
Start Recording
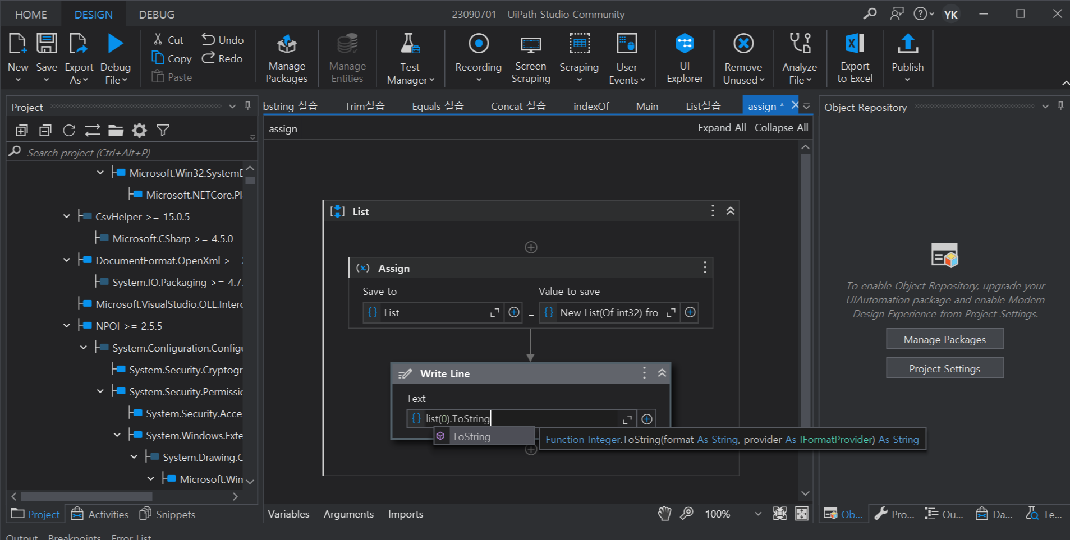[x=478, y=58]
